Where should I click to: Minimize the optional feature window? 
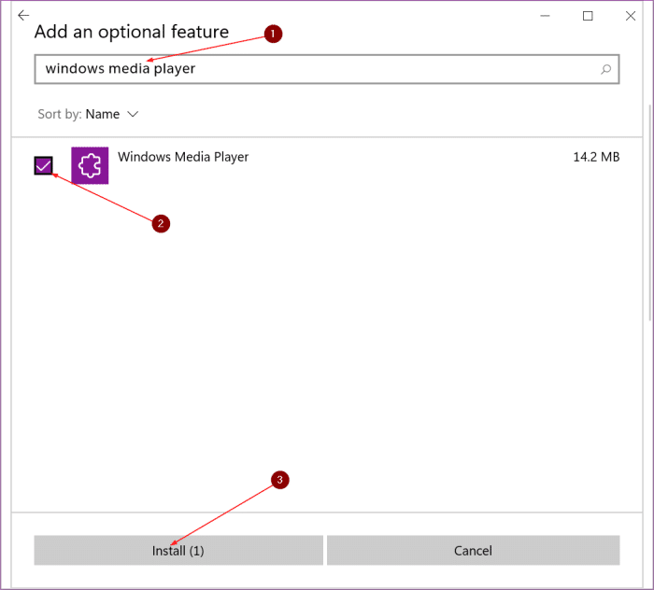545,16
